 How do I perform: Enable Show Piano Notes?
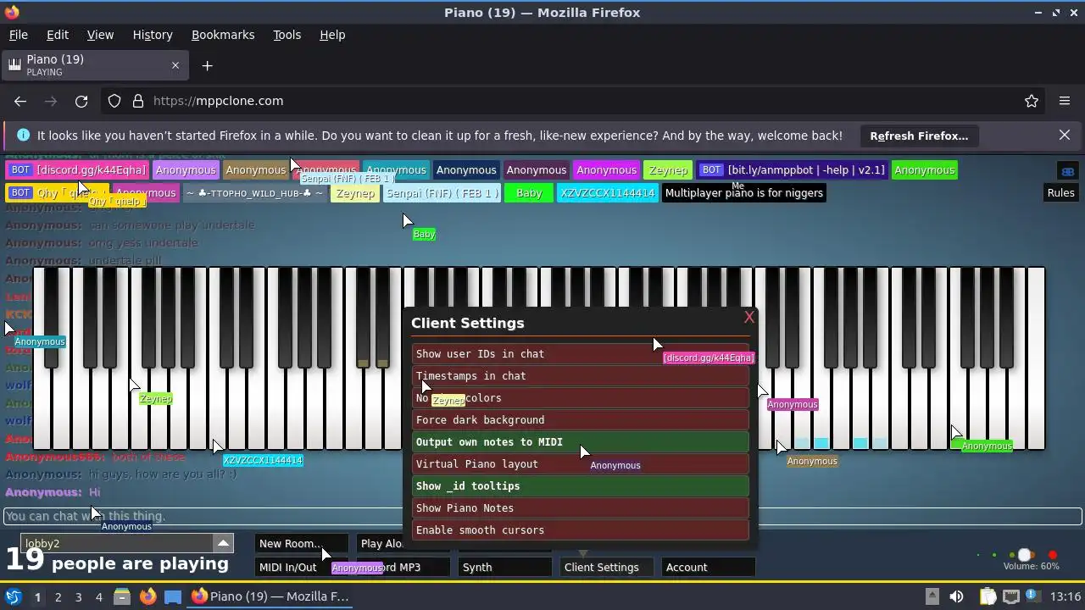(581, 508)
